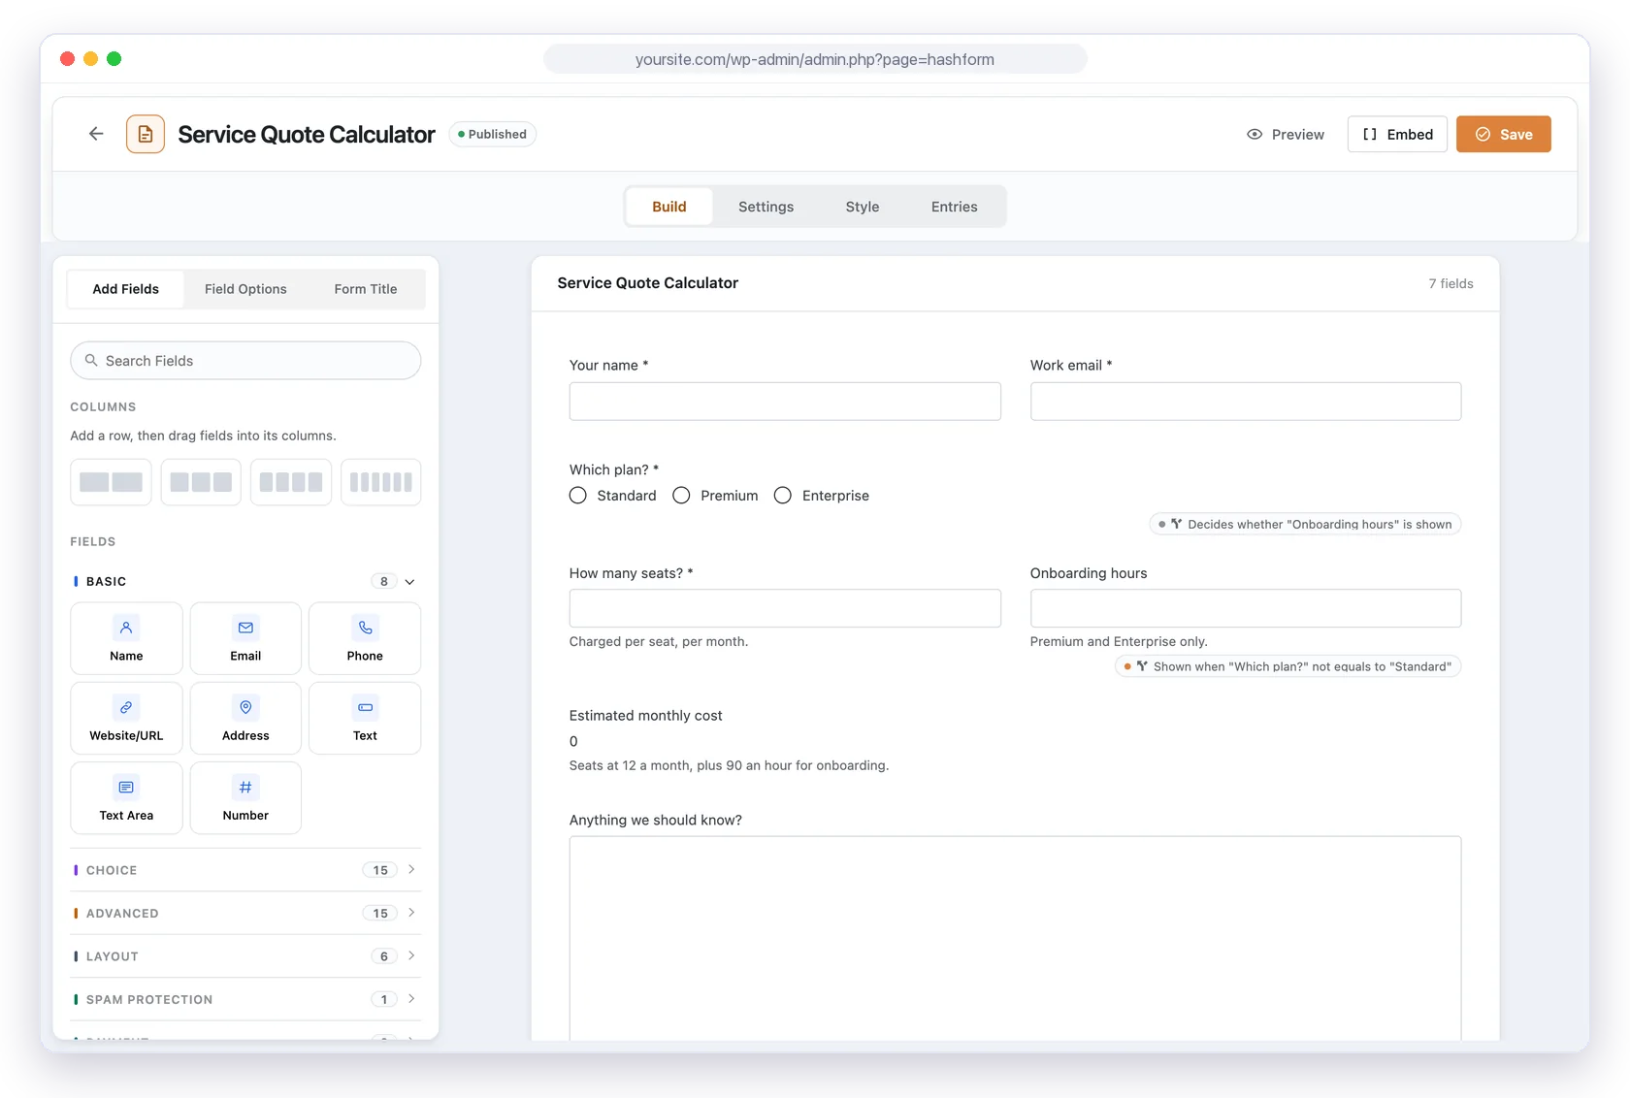Image resolution: width=1630 pixels, height=1098 pixels.
Task: Click the estimated cost value 0
Action: (573, 741)
